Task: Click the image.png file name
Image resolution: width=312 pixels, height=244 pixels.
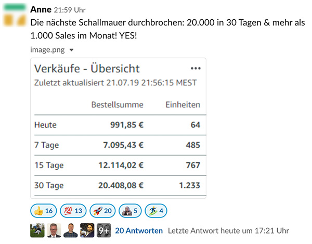Action: point(47,50)
